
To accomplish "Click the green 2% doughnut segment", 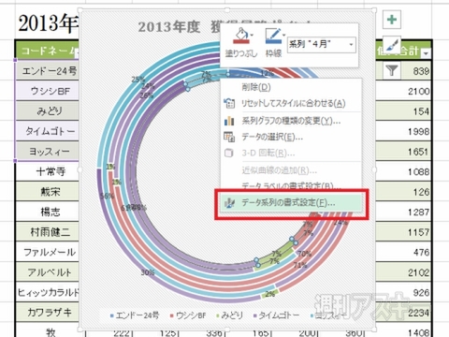I will [x=269, y=294].
